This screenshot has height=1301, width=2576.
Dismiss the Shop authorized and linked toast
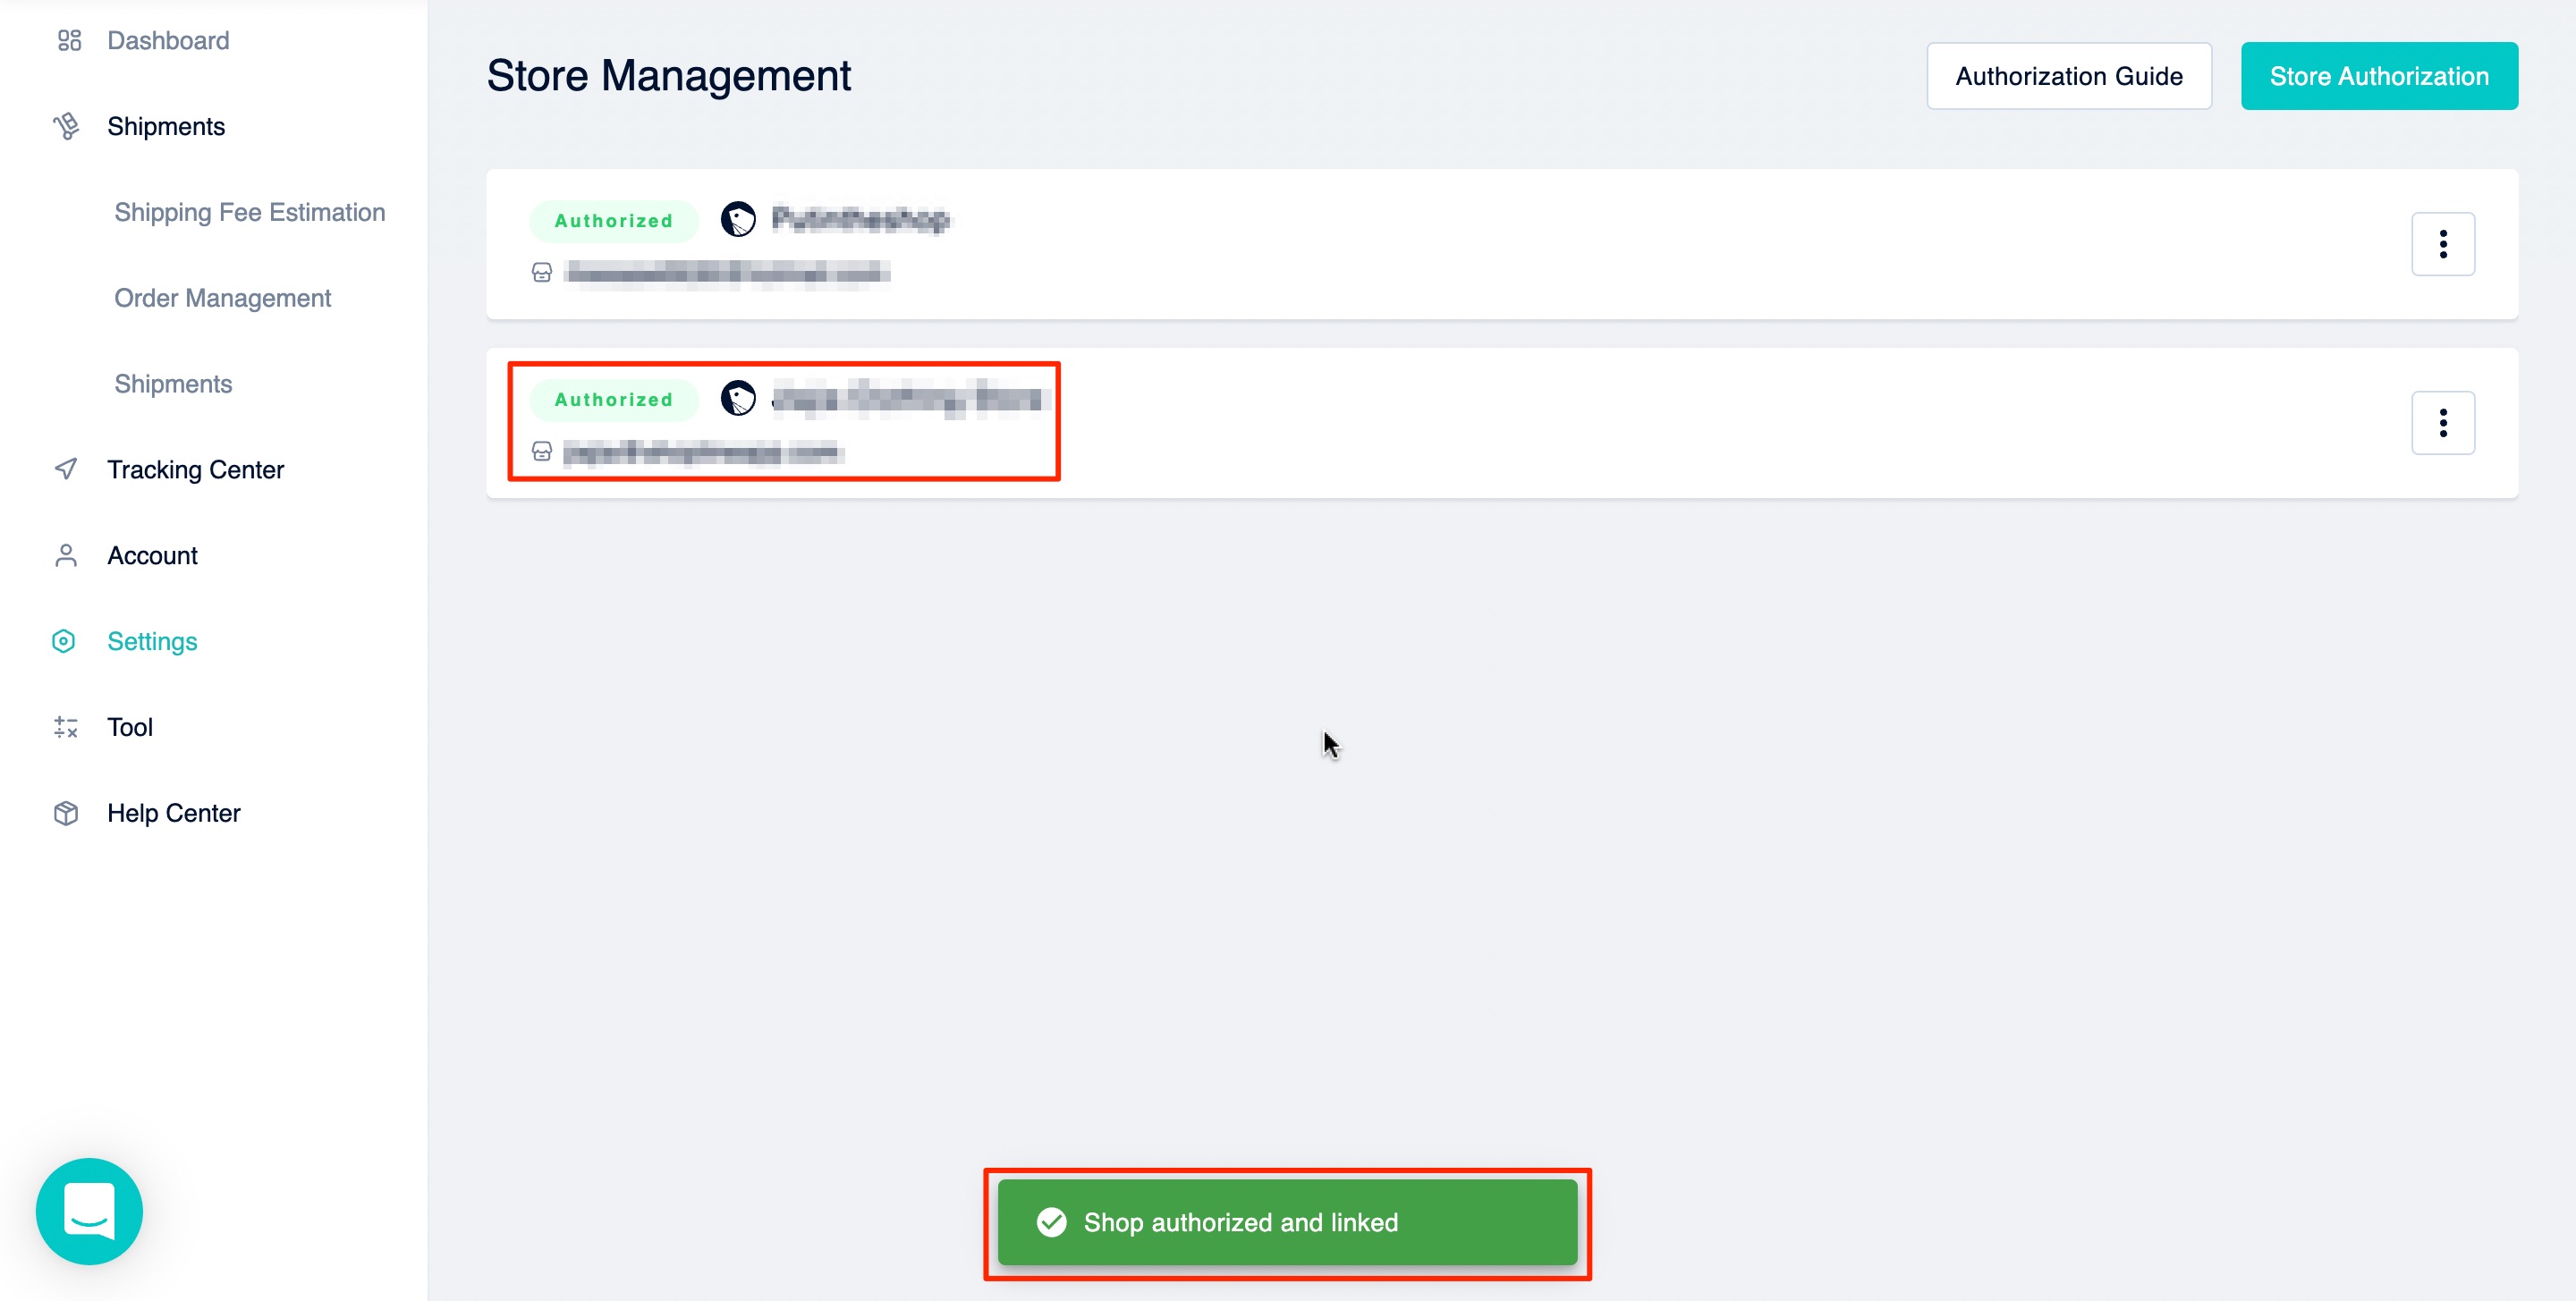coord(1287,1222)
